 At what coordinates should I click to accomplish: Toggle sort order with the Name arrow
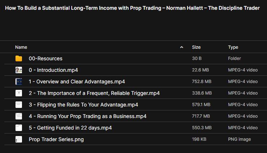(x=182, y=47)
